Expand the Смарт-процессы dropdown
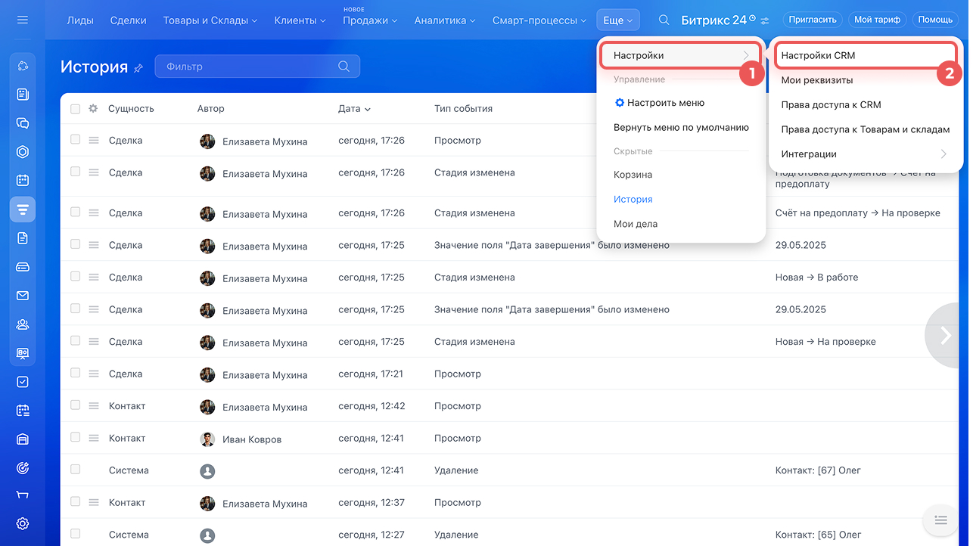 [540, 20]
